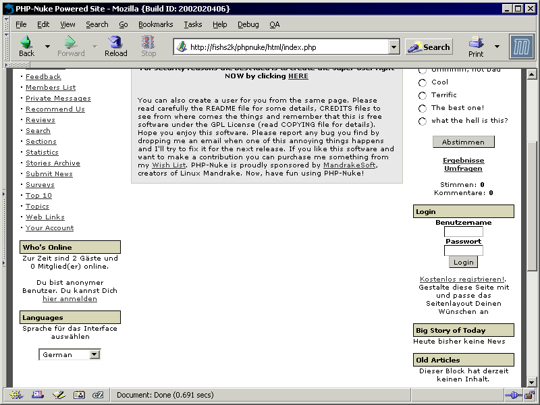This screenshot has height=405, width=540.
Task: Submit poll vote with Abstimmen button
Action: [463, 142]
